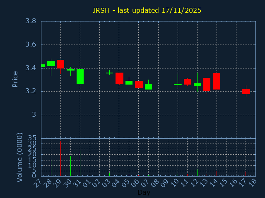Click the green candlestick on day 07

click(148, 87)
